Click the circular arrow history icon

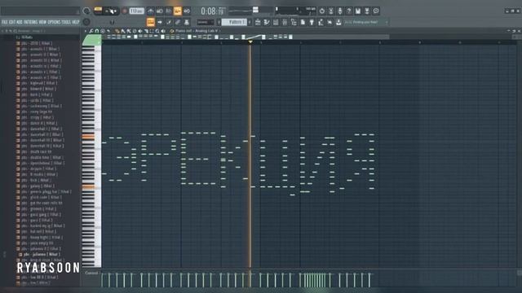click(322, 11)
